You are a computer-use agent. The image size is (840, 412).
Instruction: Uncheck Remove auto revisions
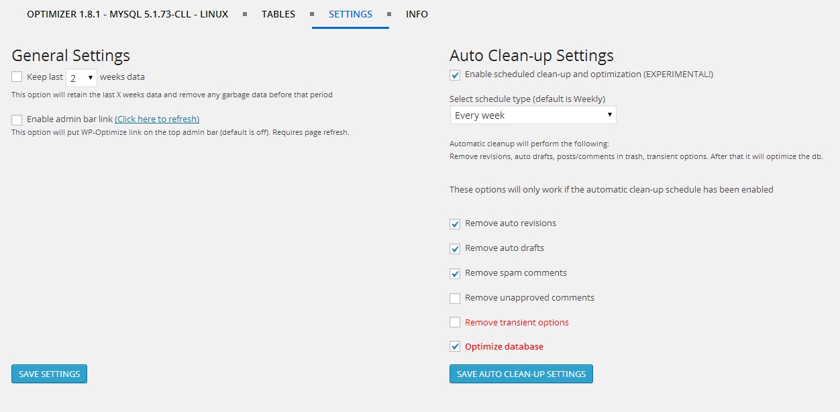tap(455, 224)
